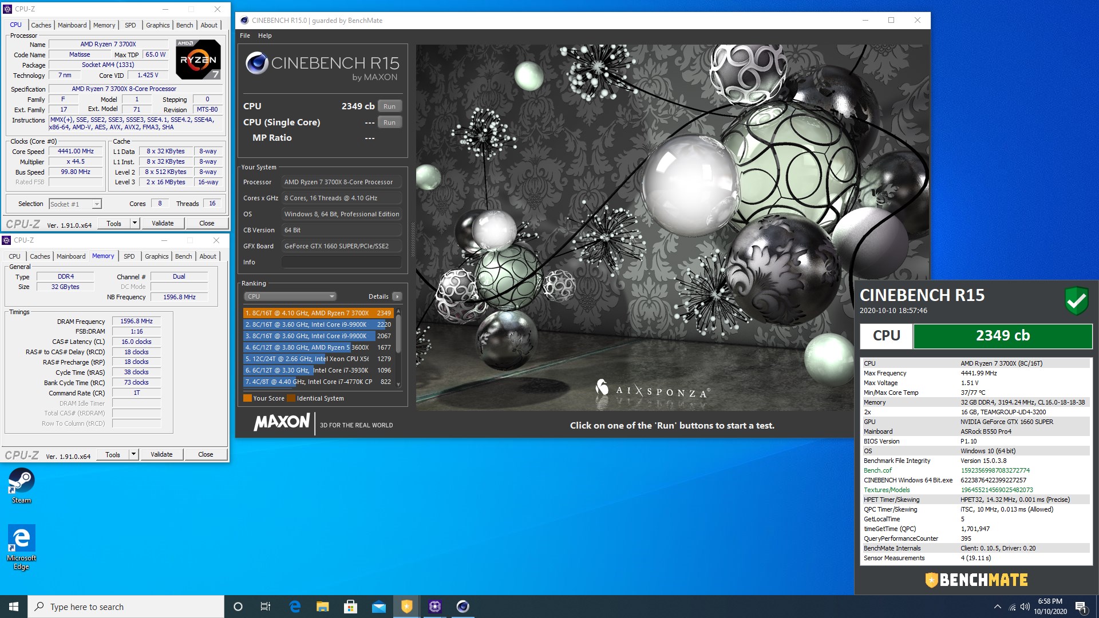This screenshot has width=1099, height=618.
Task: Open the notification center icon
Action: [1081, 607]
